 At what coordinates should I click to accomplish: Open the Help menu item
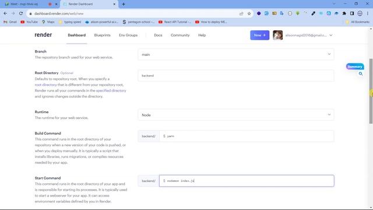tap(202, 35)
